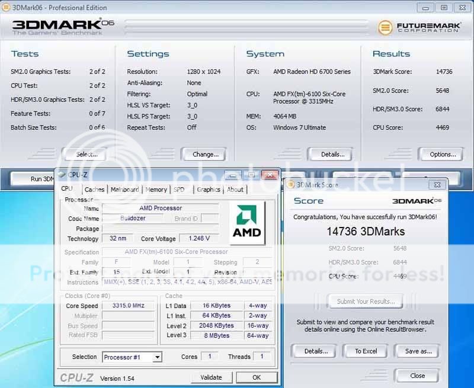The width and height of the screenshot is (474, 388).
Task: Click the Run 3DMark button
Action: point(33,179)
